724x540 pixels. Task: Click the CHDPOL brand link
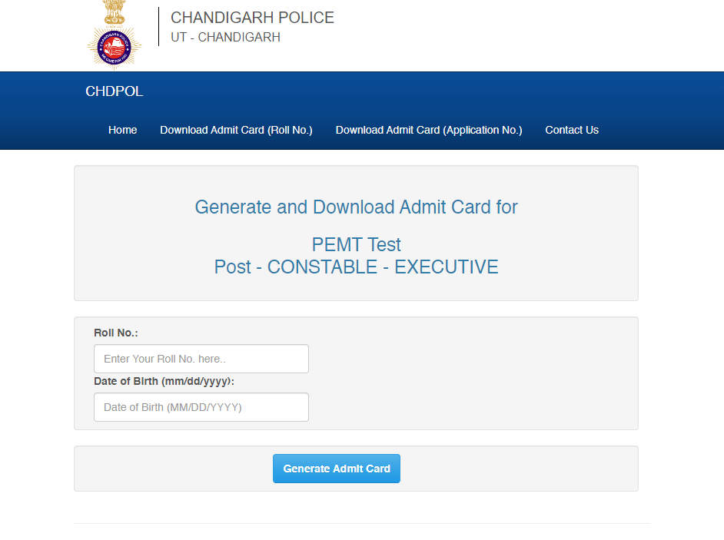coord(114,91)
